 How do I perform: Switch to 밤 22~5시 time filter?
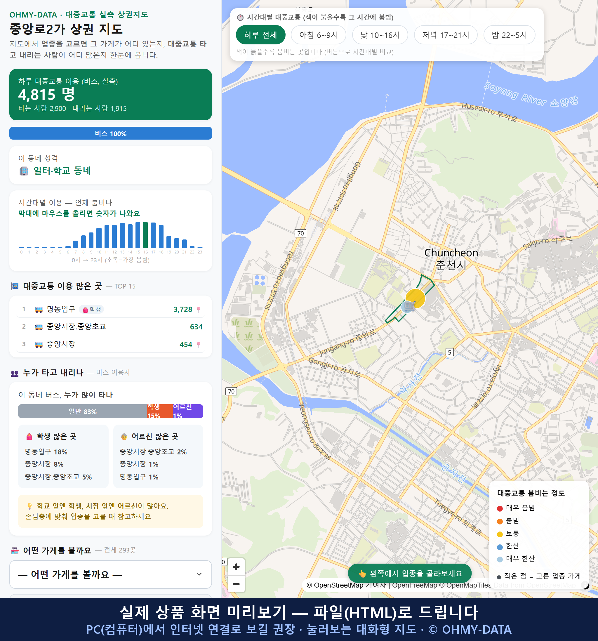[509, 35]
